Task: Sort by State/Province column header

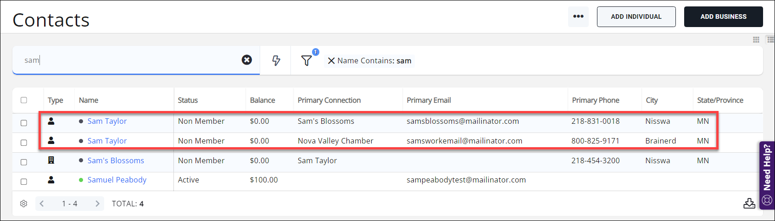Action: click(x=720, y=100)
